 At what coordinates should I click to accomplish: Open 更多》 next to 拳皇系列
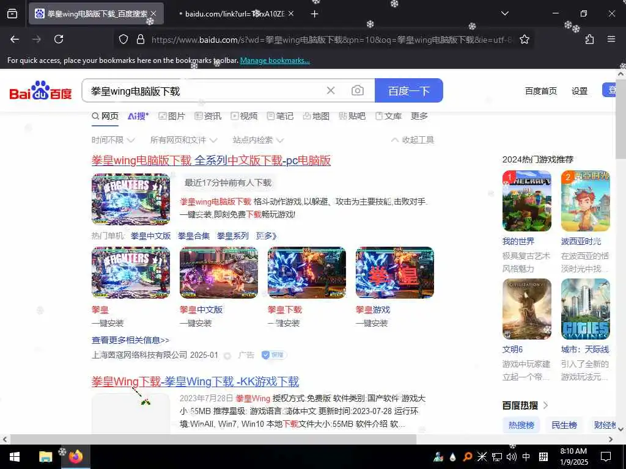(267, 236)
